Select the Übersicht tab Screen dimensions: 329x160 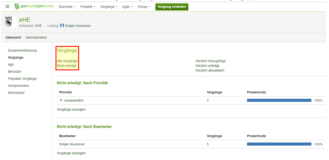(x=13, y=37)
